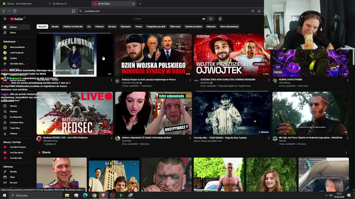Viewport: 355px width, 199px height.
Task: Click the zoom magnifier icon in address bar
Action: pos(253,11)
